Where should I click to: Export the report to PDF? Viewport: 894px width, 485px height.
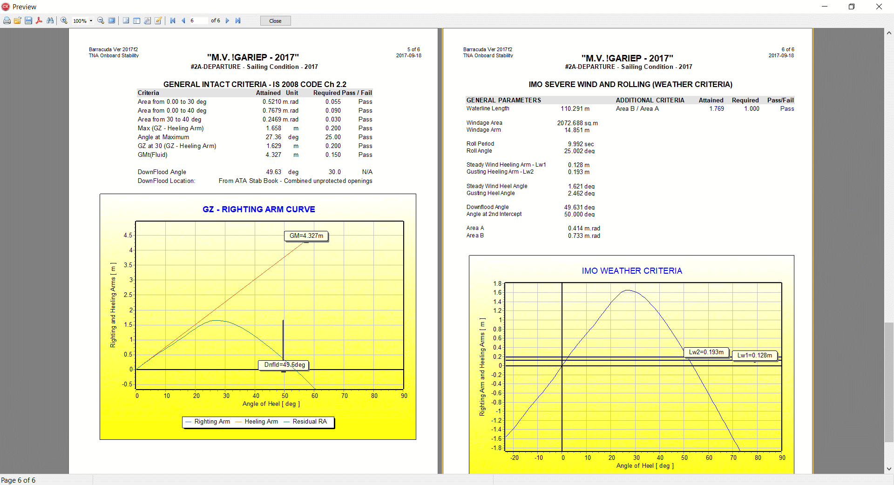point(39,20)
